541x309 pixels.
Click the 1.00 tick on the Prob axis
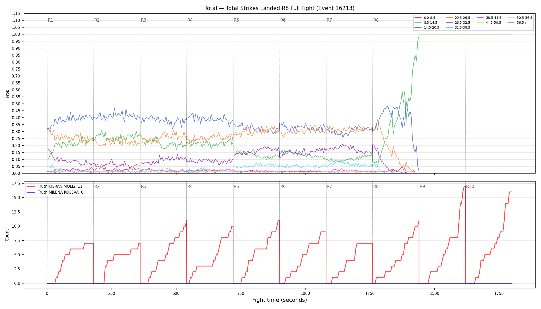[x=16, y=34]
